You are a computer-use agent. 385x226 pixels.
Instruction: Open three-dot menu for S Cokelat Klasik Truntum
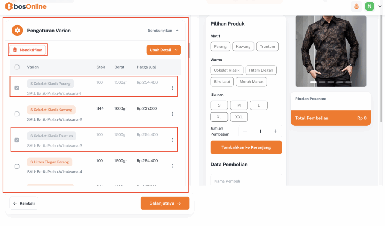[x=173, y=140]
